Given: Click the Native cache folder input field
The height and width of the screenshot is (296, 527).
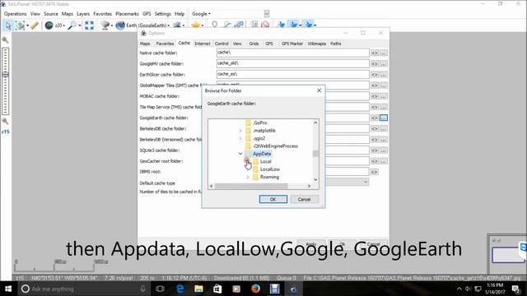Looking at the screenshot, I should tap(293, 53).
